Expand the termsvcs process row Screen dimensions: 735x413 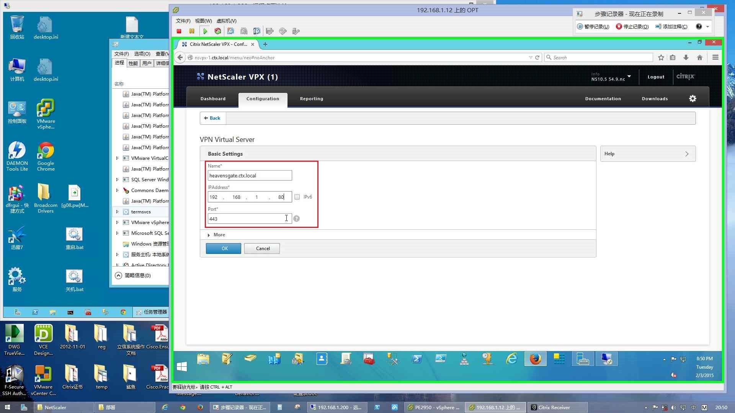pos(117,212)
